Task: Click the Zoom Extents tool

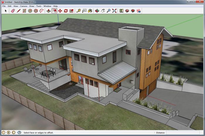Action: [x=114, y=11]
